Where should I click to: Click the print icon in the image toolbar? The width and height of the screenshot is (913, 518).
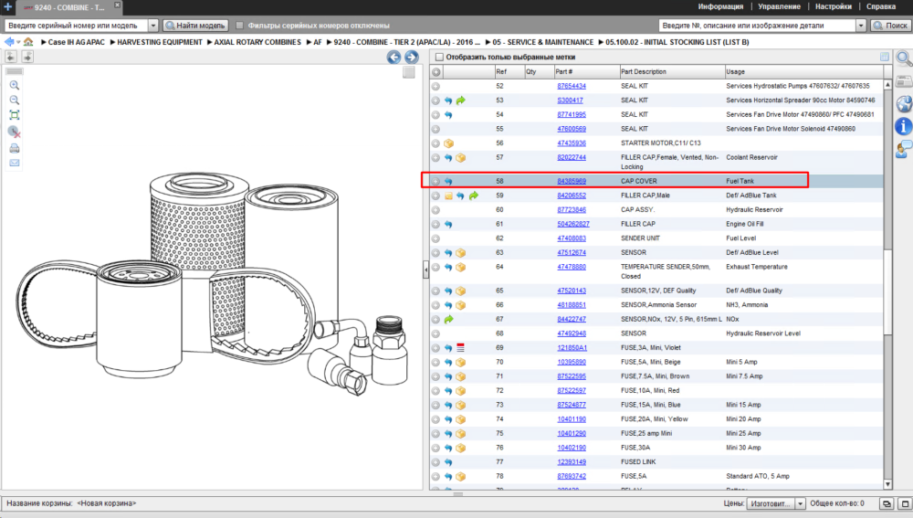pyautogui.click(x=15, y=149)
